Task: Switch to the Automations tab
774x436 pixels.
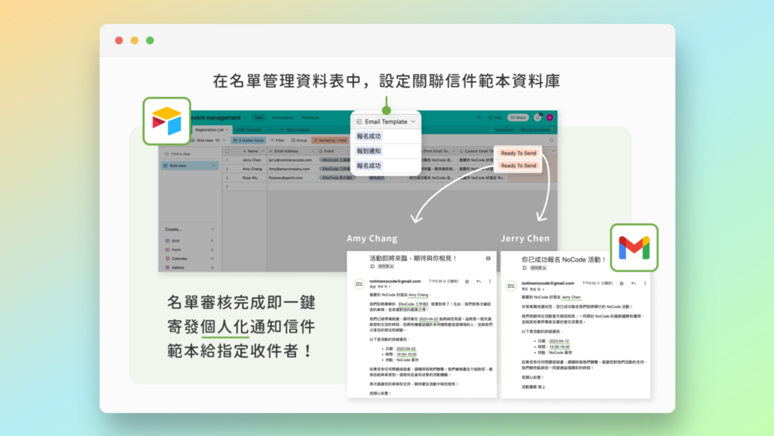Action: point(283,118)
